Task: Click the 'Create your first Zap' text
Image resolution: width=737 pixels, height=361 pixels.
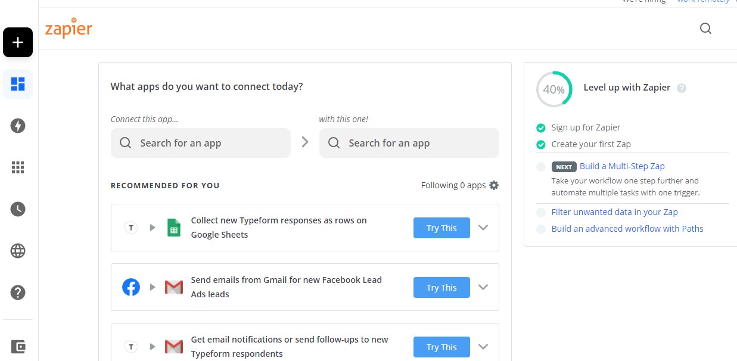Action: click(x=591, y=144)
